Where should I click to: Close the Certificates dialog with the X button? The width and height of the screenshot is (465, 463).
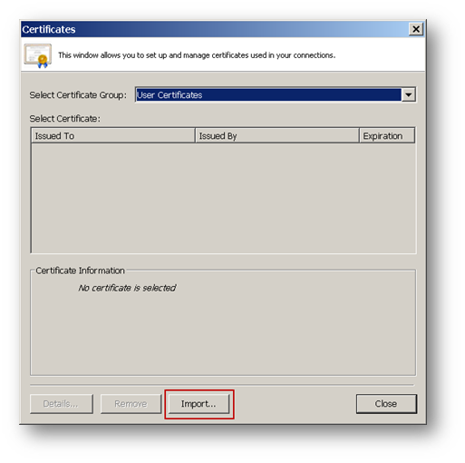416,29
